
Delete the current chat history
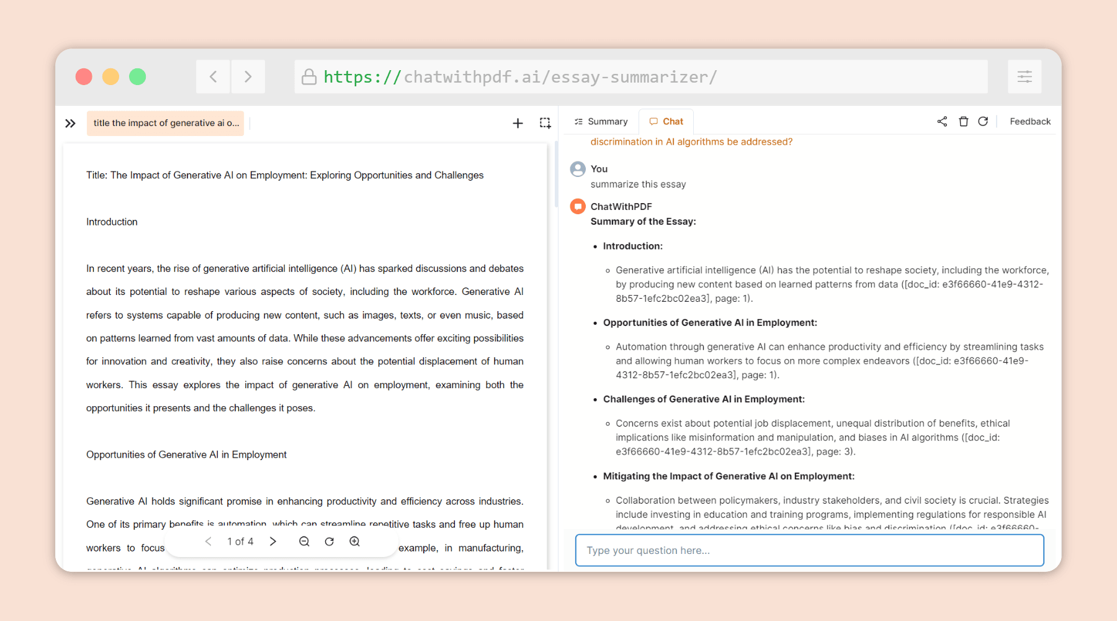tap(963, 121)
